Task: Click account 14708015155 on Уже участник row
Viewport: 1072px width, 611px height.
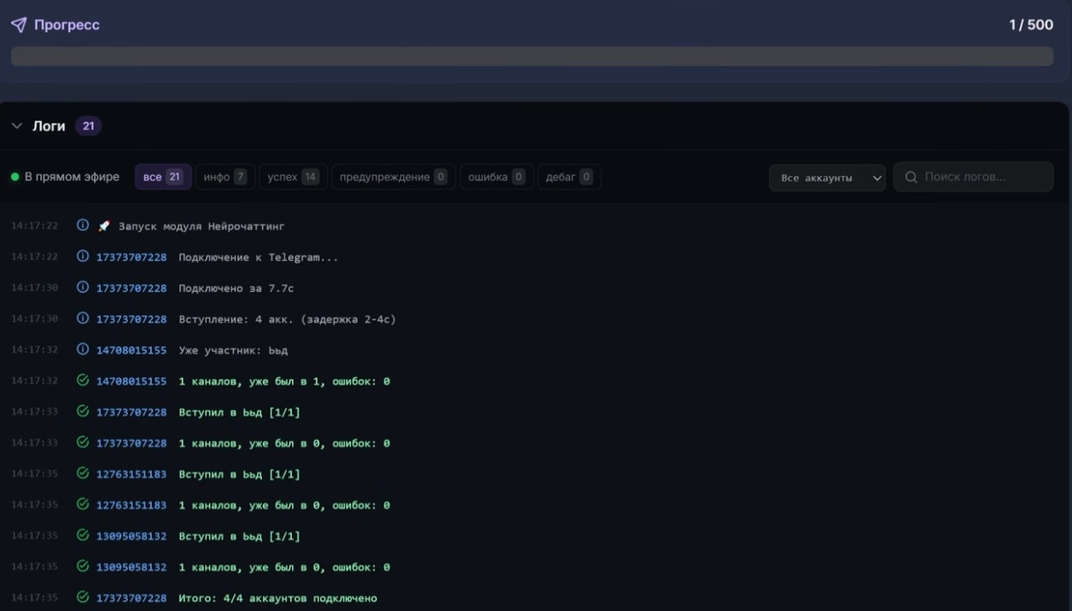Action: pos(131,350)
